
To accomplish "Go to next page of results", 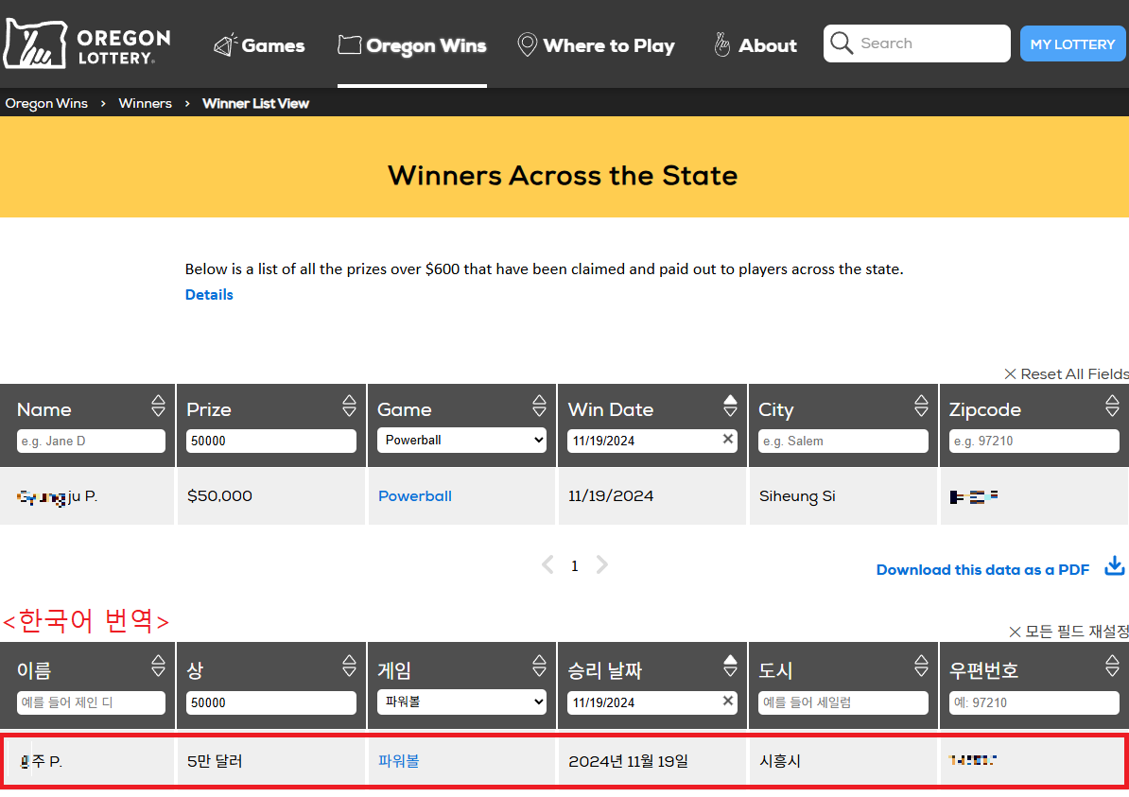I will [602, 565].
